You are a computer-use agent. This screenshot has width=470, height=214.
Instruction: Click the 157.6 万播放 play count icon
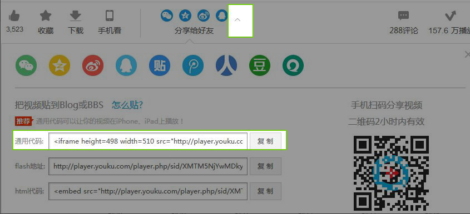coord(450,16)
